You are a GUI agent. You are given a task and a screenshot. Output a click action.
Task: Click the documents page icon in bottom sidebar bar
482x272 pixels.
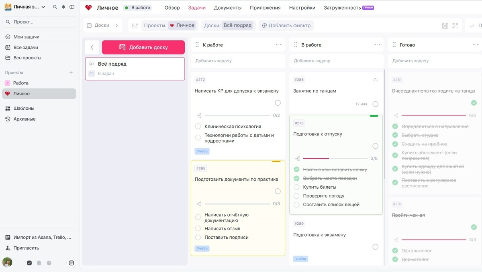[x=39, y=263]
